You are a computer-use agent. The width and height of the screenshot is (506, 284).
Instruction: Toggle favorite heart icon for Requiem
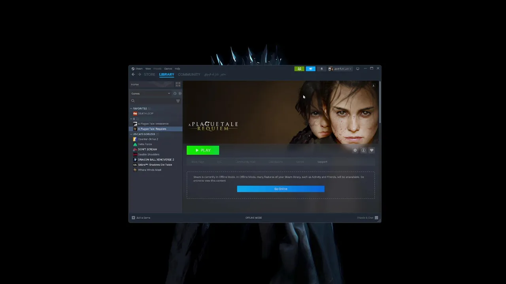(x=372, y=150)
